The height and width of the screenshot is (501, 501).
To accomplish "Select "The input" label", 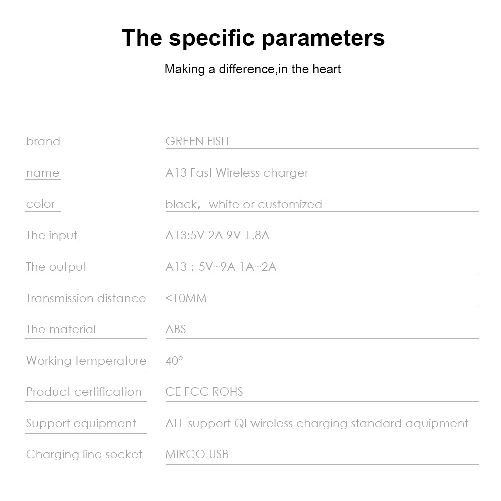I will (52, 235).
